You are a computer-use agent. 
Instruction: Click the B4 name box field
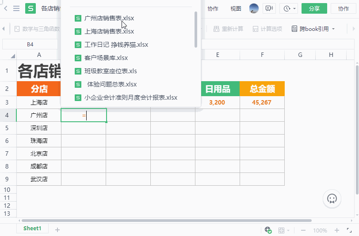pyautogui.click(x=30, y=45)
